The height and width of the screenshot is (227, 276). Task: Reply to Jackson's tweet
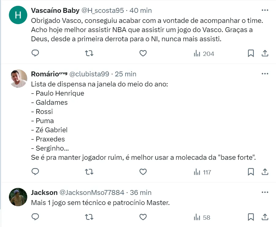pos(36,217)
